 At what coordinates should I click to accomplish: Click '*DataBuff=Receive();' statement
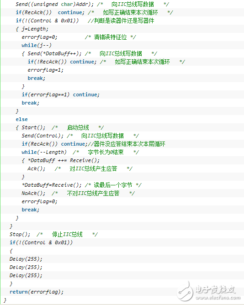coord(52,185)
